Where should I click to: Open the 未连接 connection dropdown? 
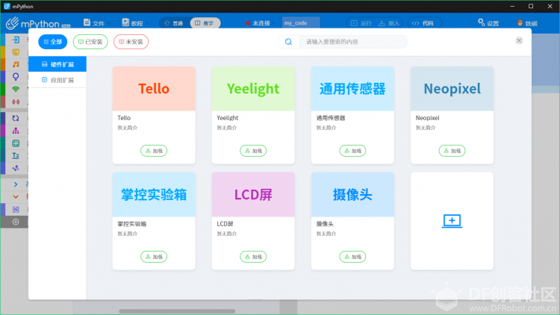point(261,23)
